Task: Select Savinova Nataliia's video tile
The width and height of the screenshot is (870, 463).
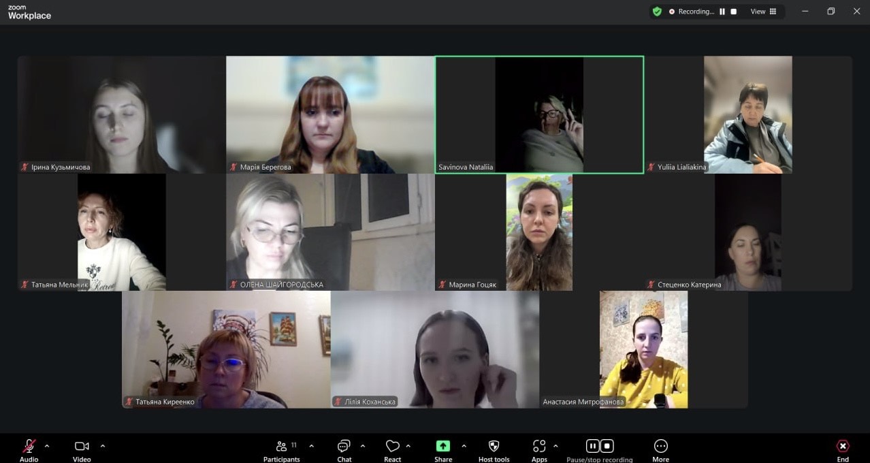Action: [539, 114]
